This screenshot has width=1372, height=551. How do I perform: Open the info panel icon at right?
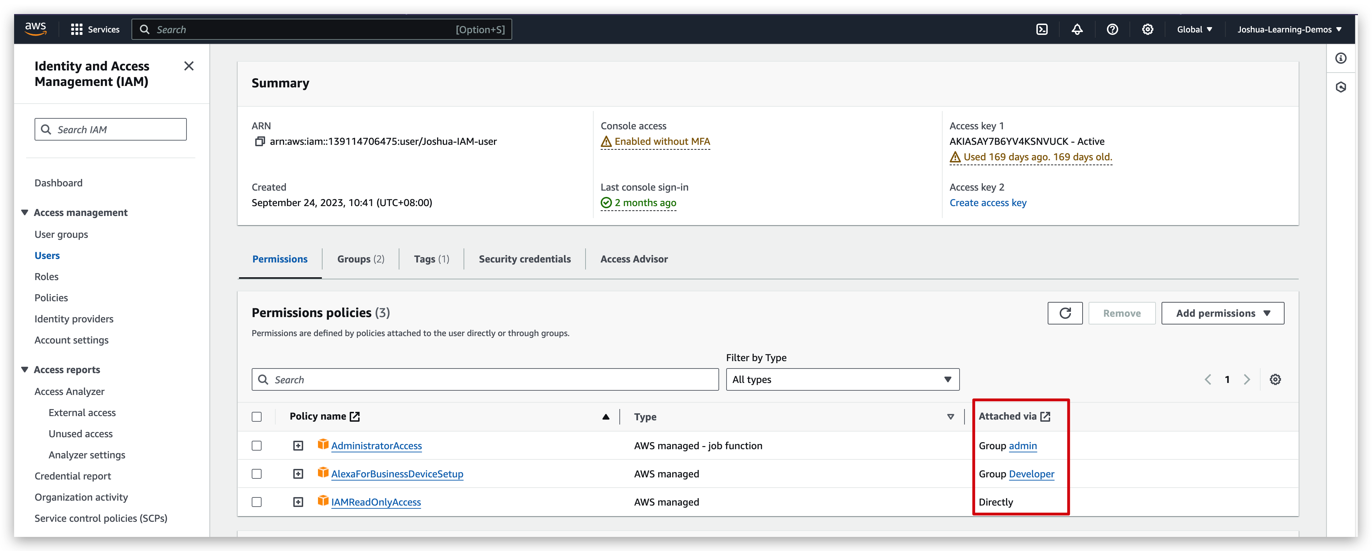click(1341, 58)
